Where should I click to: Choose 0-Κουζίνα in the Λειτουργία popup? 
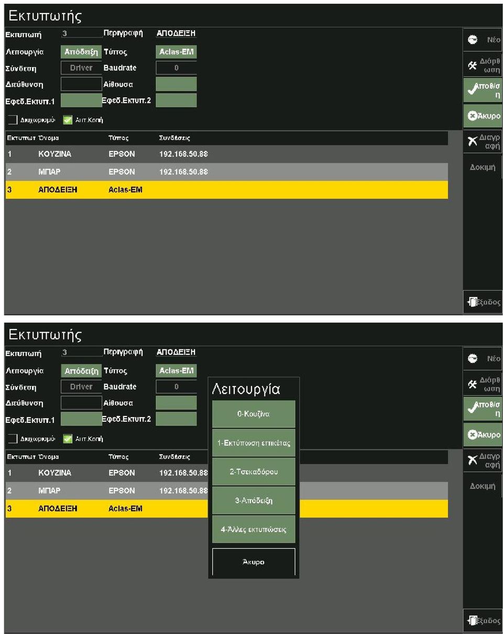click(254, 414)
